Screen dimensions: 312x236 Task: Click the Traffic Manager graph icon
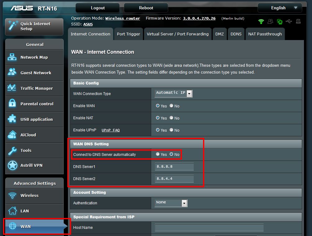[12, 88]
